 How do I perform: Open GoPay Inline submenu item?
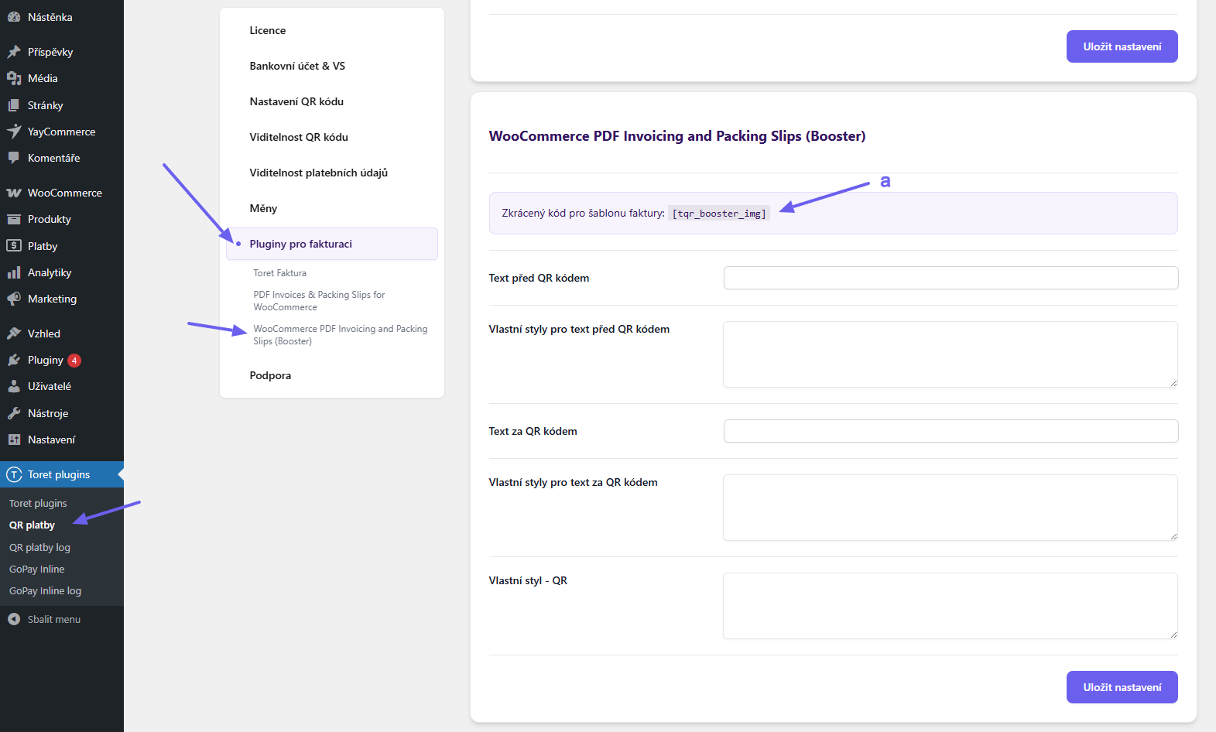click(36, 569)
